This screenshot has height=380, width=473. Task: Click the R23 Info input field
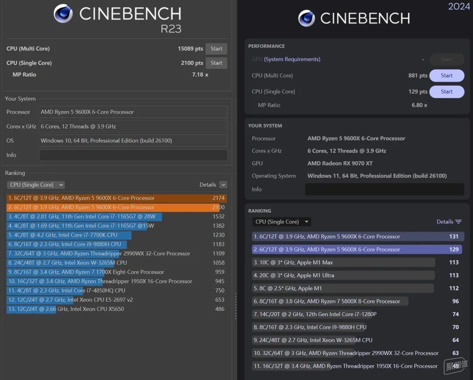click(133, 155)
